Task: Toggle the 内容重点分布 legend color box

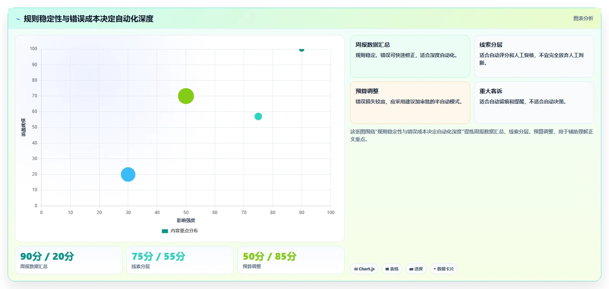Action: tap(165, 231)
